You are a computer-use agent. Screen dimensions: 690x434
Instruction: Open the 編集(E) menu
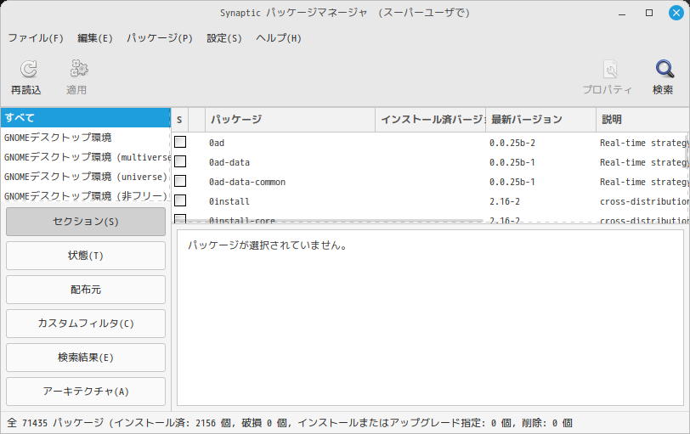(x=95, y=38)
